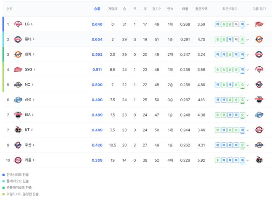Sort by the 승률 column header

tap(97, 9)
